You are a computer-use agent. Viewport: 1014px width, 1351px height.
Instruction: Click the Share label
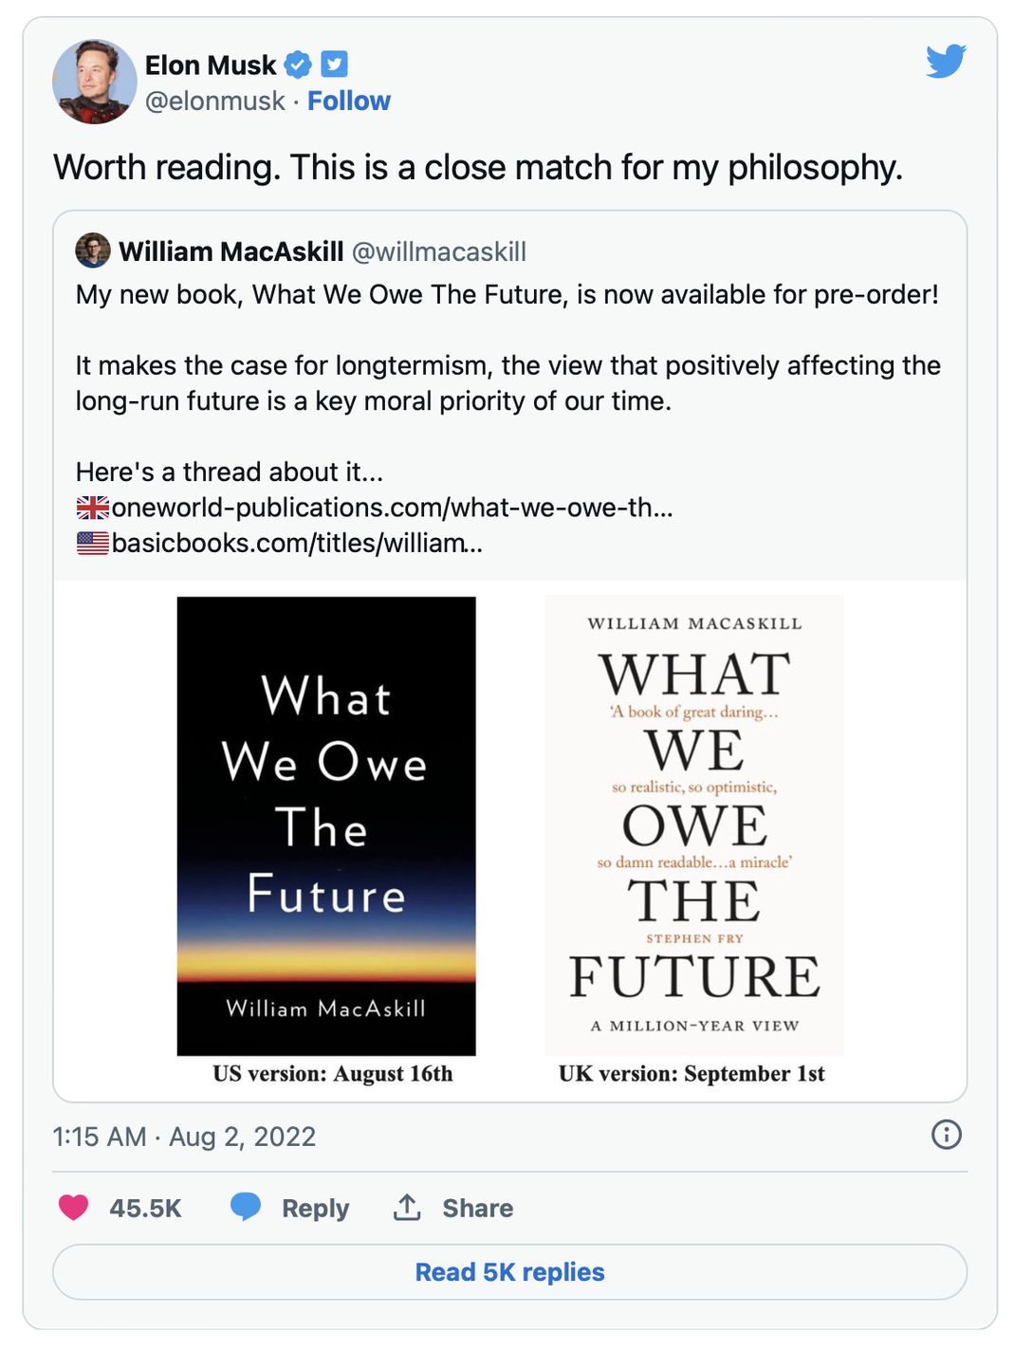[477, 1208]
